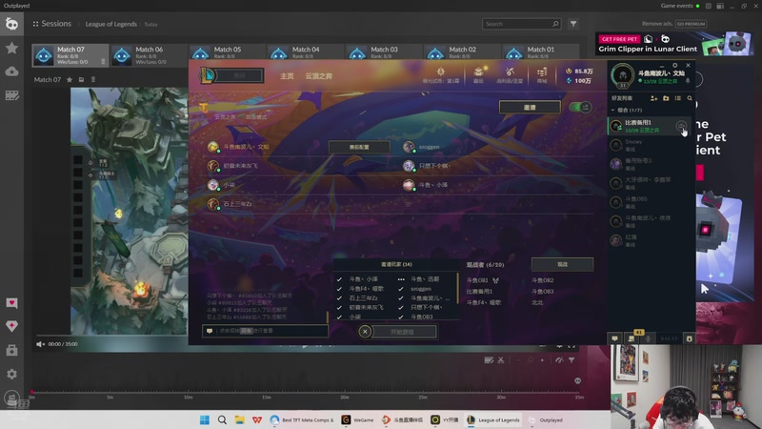
Task: Open the speech-bubble heart sidebar icon
Action: pyautogui.click(x=11, y=303)
